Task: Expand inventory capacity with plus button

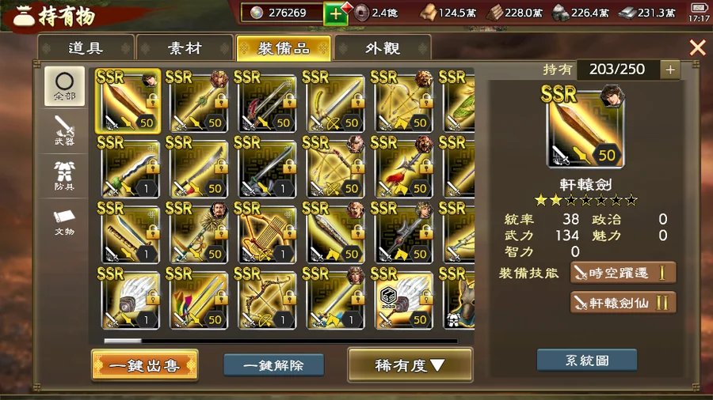Action: pyautogui.click(x=669, y=70)
